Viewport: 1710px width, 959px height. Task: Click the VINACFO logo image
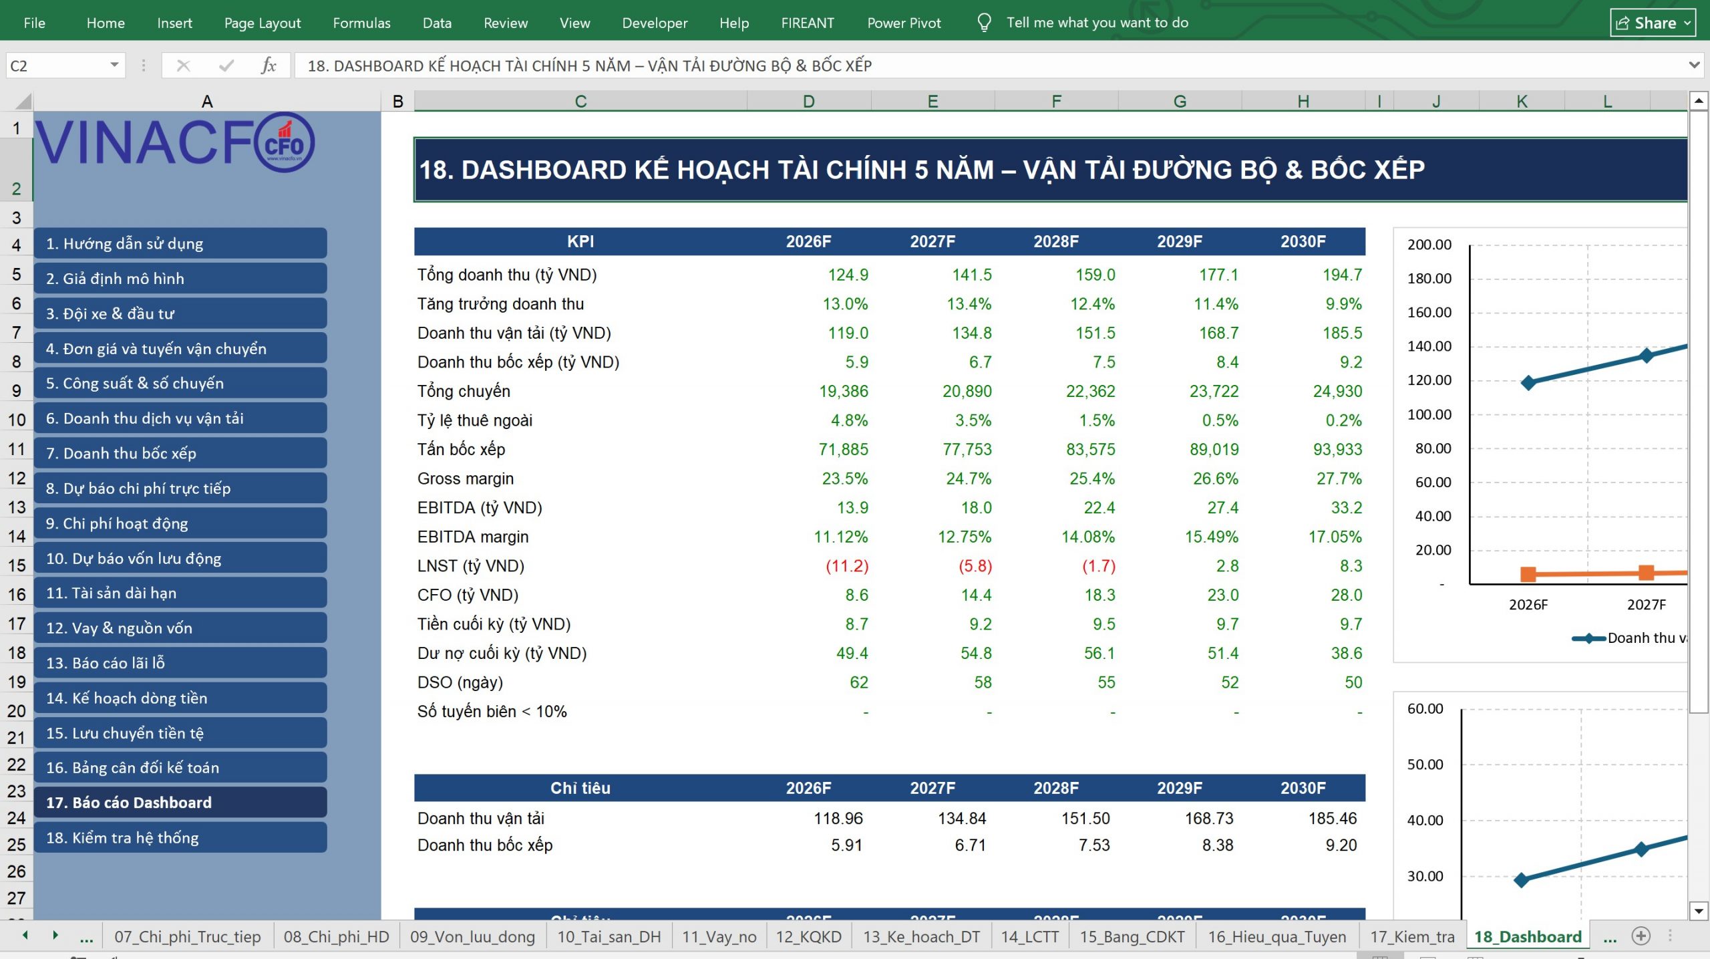(x=175, y=142)
